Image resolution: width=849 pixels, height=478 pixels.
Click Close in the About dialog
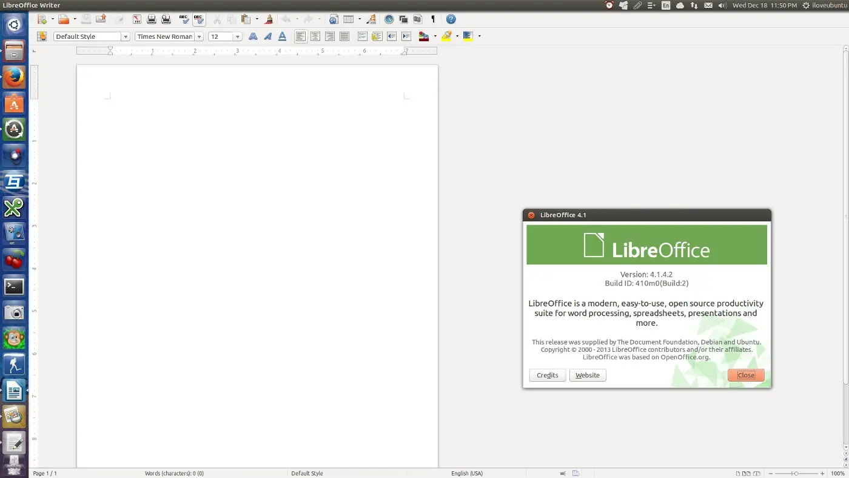pyautogui.click(x=746, y=375)
